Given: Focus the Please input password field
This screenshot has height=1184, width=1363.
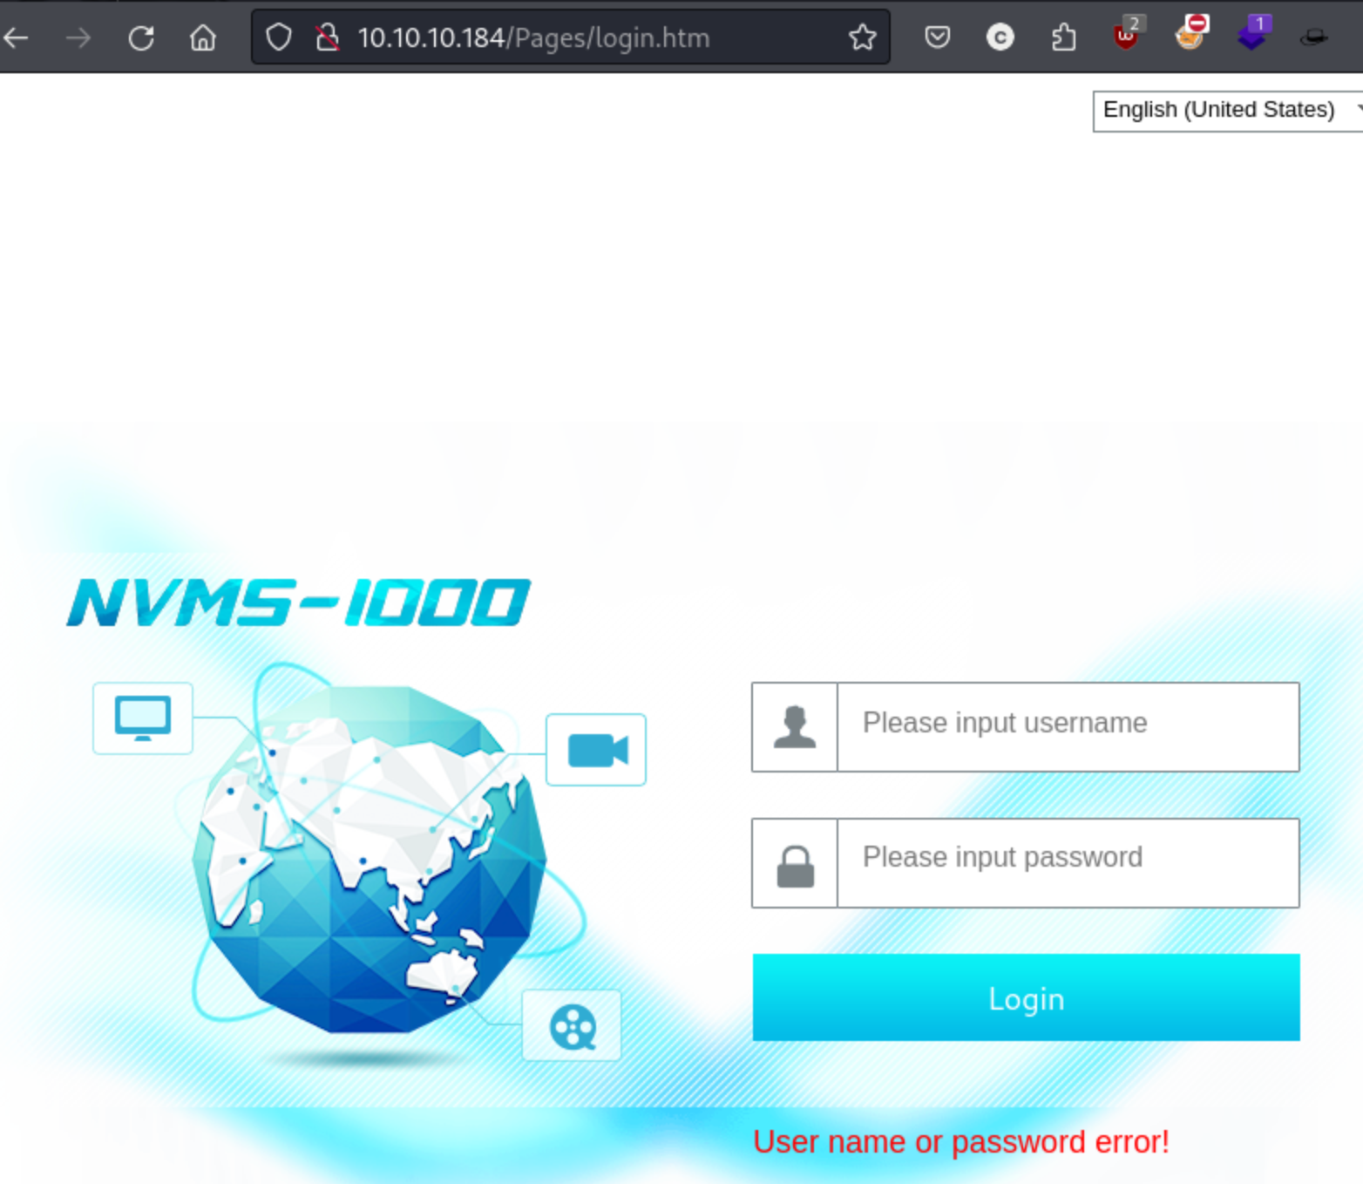Looking at the screenshot, I should 1068,862.
